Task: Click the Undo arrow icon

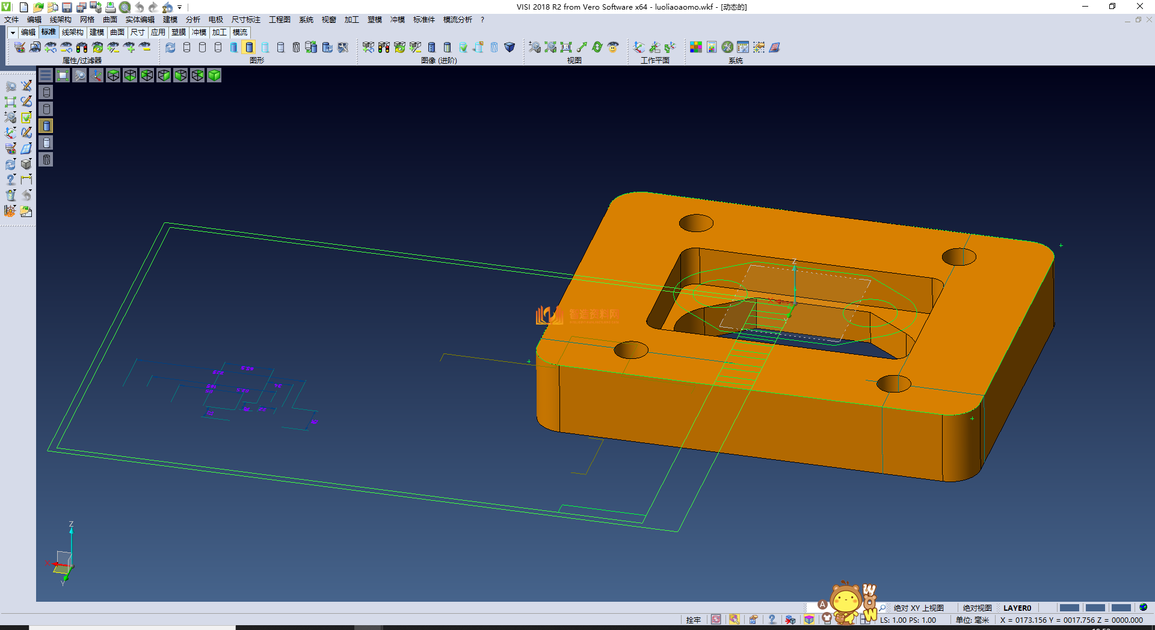Action: 139,7
